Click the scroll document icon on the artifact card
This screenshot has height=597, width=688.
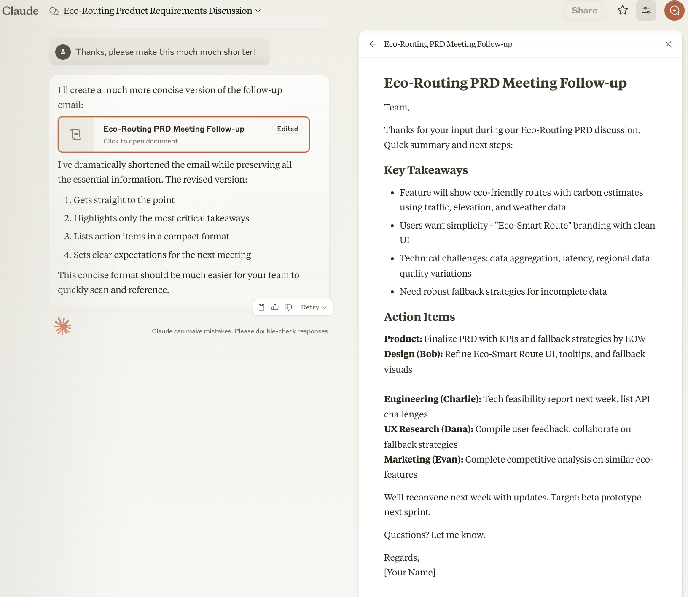point(76,134)
